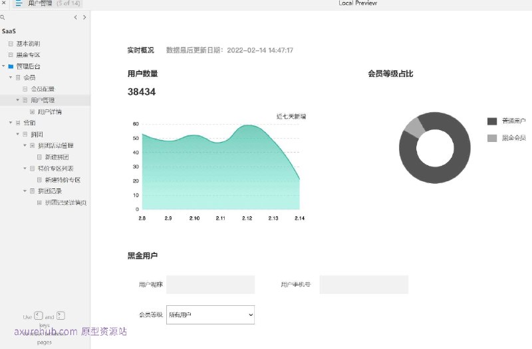Close the sitemap panel with X icon
532x349 pixels.
(4, 3)
